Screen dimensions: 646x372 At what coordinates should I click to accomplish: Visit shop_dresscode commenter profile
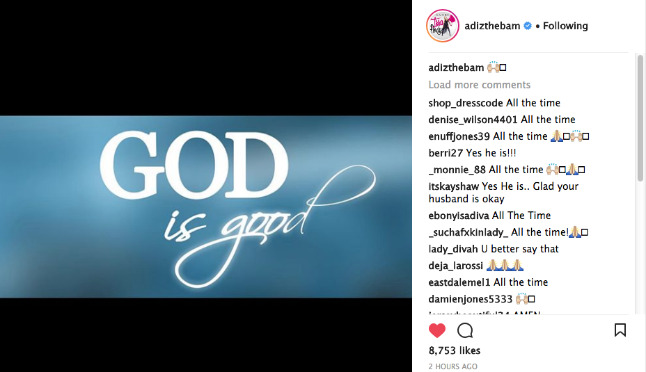(466, 103)
